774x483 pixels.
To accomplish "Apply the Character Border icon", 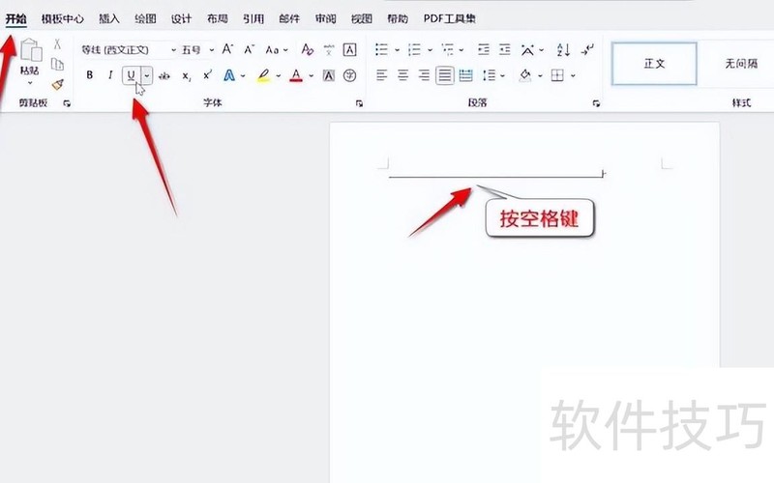I will (x=349, y=49).
